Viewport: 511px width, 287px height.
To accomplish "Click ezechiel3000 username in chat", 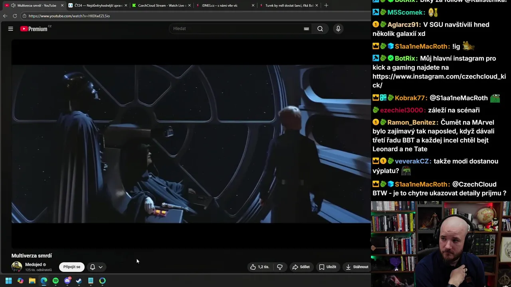I will tap(401, 110).
